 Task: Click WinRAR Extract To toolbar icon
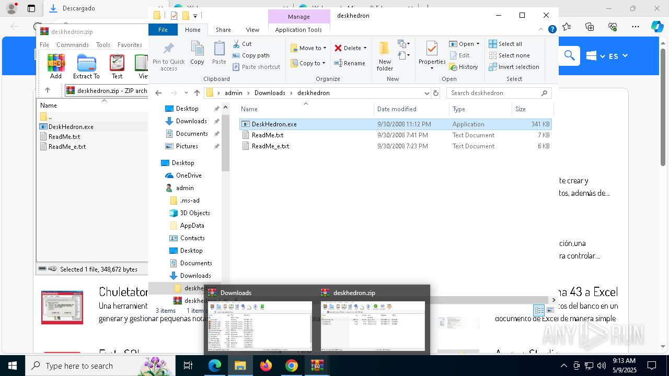pos(86,67)
